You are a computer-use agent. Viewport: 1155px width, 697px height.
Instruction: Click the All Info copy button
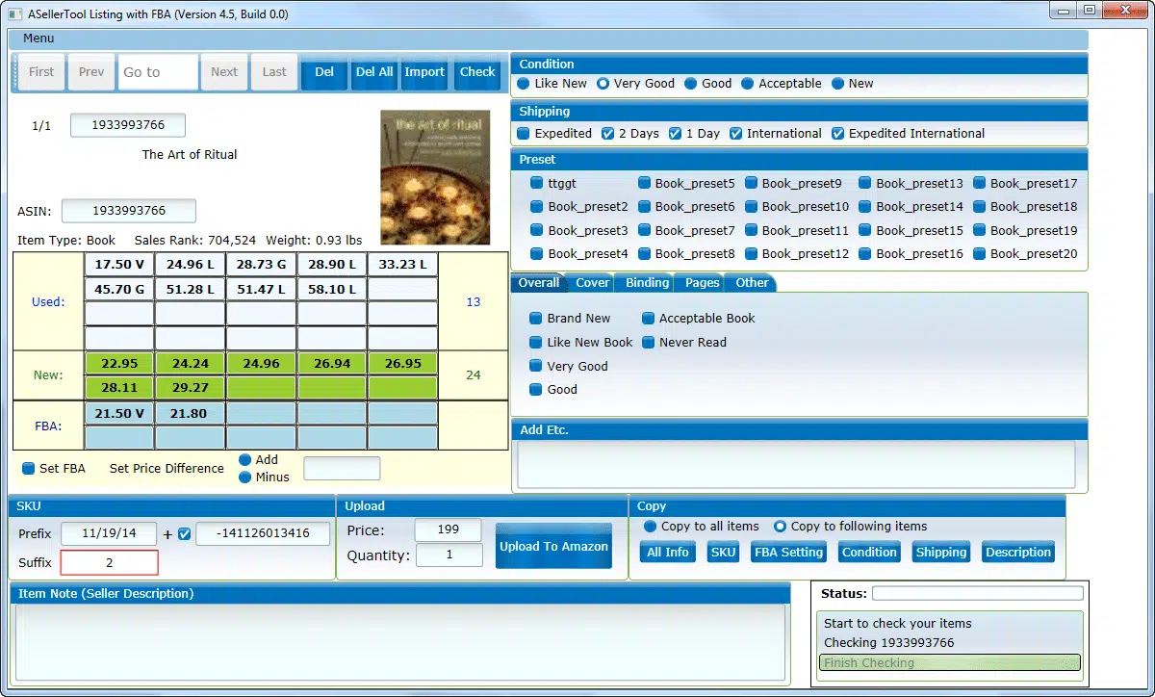(668, 552)
